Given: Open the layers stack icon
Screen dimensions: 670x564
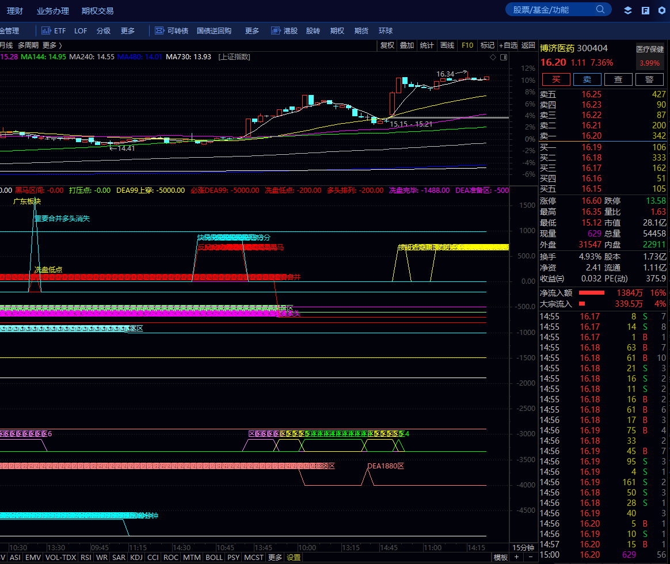Looking at the screenshot, I should pos(628,10).
